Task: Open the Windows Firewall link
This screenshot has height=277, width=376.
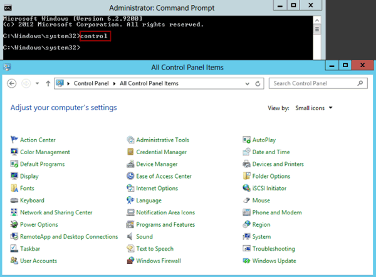Action: tap(159, 261)
